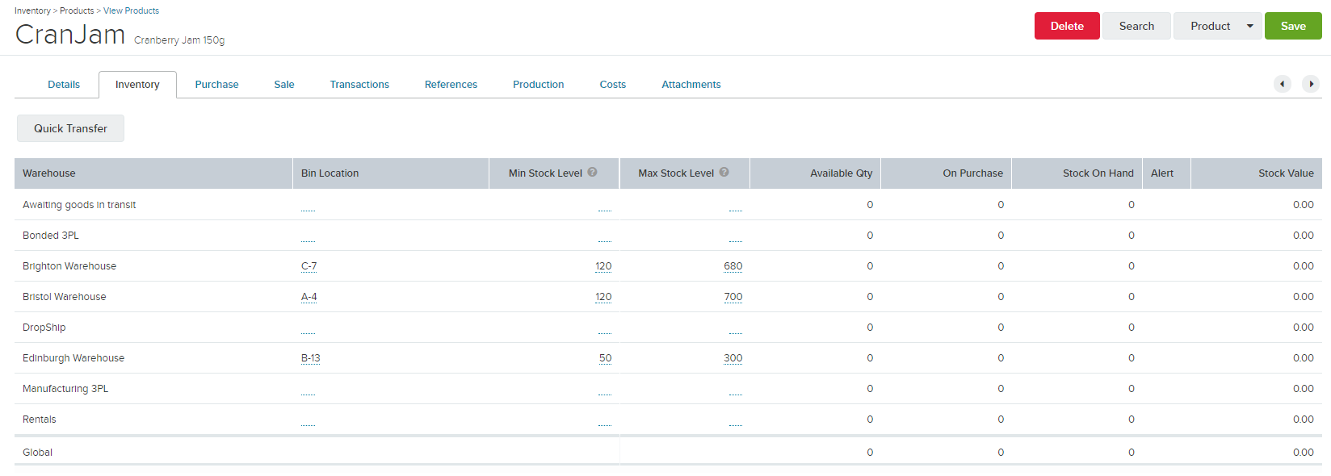
Task: Edit Edinburgh Warehouse min stock level 50
Action: click(x=606, y=358)
